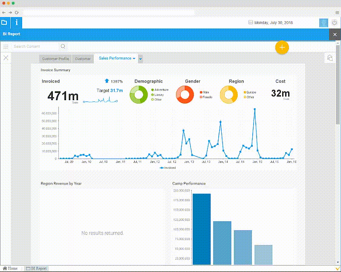Click the power logout icon
Screen dimensions: 341x272
pos(334,23)
